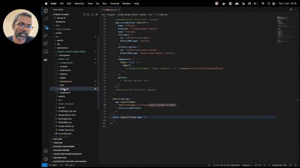Open Wi-Fi status in macOS menu bar
Viewport: 300px width, 168px height.
click(x=263, y=3)
